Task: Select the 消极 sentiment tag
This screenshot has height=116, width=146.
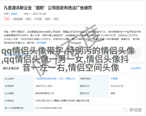Action: [x=7, y=19]
